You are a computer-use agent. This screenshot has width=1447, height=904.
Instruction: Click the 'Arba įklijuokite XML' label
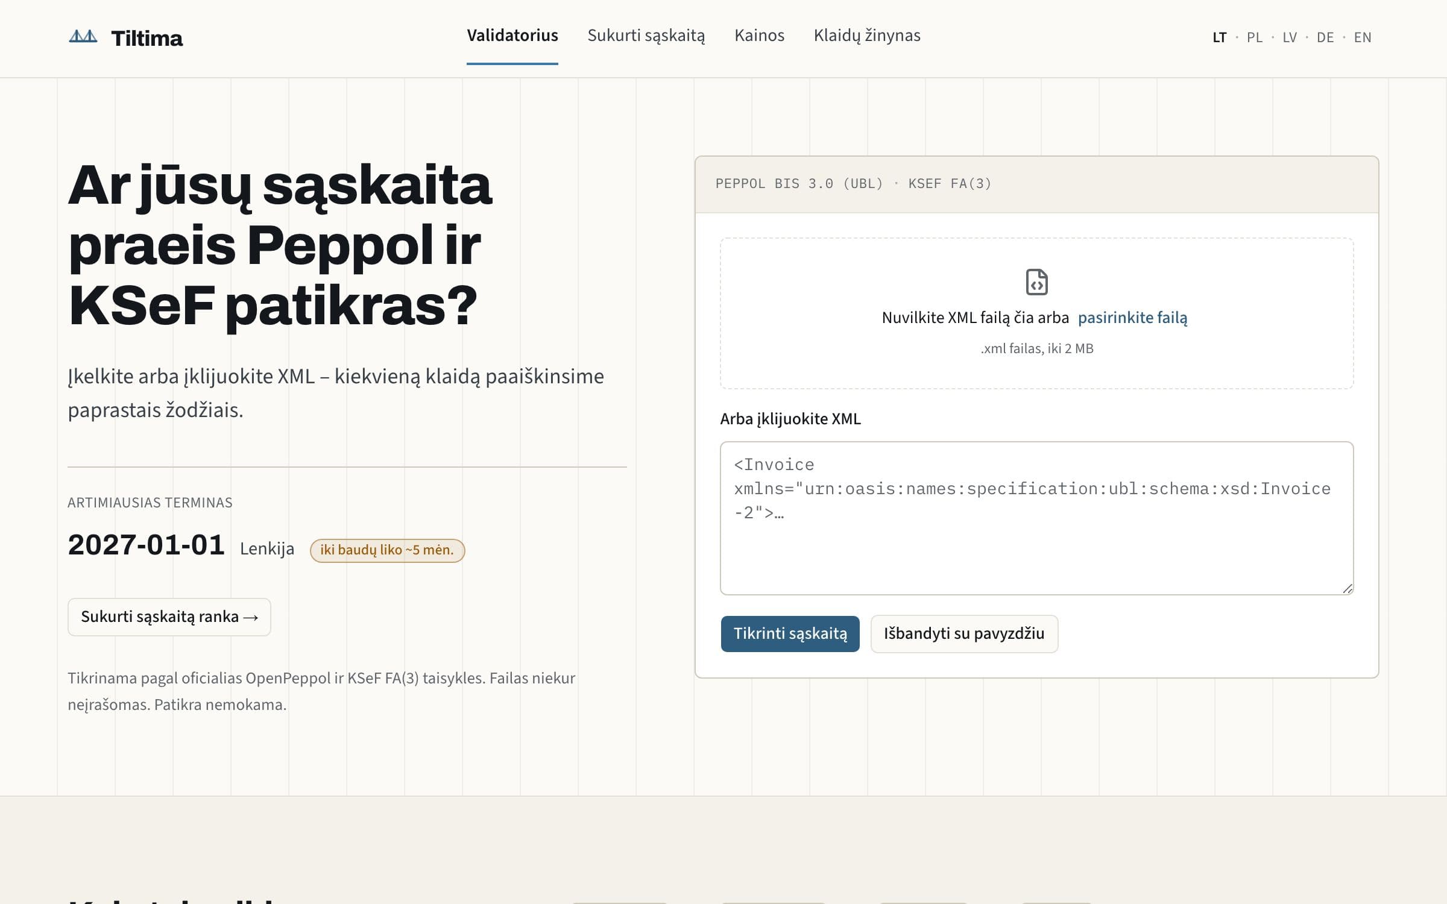(x=790, y=419)
